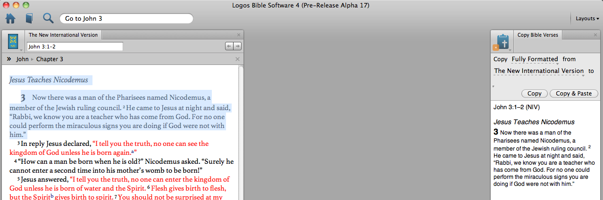Click the Jesus Teaches Nicodemus heading
This screenshot has width=603, height=200.
[x=49, y=80]
